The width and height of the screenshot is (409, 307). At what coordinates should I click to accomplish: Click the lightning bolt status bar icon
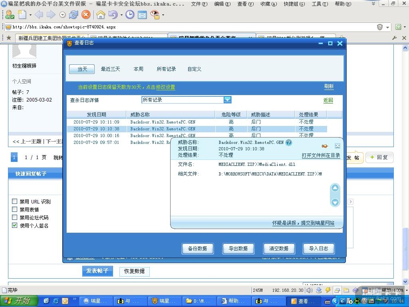point(328,290)
